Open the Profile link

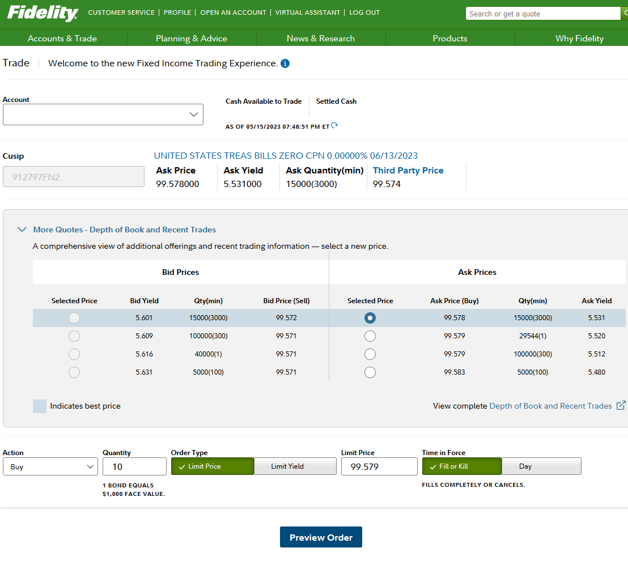177,12
